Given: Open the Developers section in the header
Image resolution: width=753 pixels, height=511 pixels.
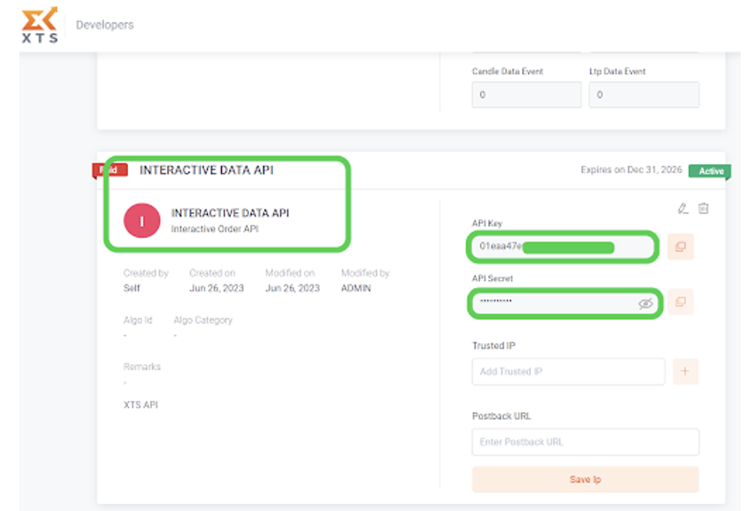Looking at the screenshot, I should pyautogui.click(x=104, y=25).
